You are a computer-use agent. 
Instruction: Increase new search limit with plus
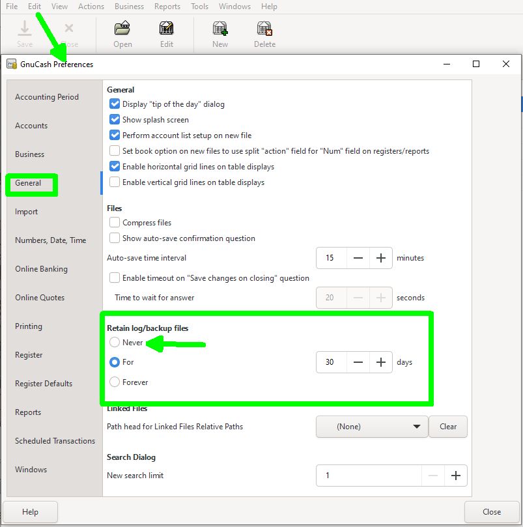pyautogui.click(x=456, y=476)
